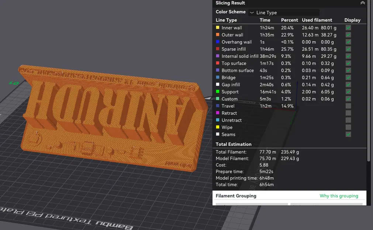This screenshot has height=230, width=373.
Task: Open the Color Scheme Line Type dropdown
Action: tap(283, 12)
